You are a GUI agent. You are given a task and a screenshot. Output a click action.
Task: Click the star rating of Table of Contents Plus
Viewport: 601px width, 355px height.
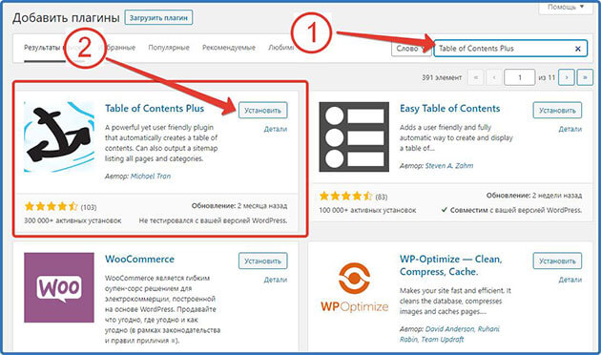coord(51,207)
